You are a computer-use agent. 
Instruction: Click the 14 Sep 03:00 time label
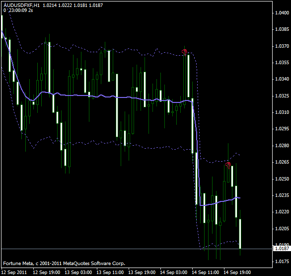(x=173, y=273)
